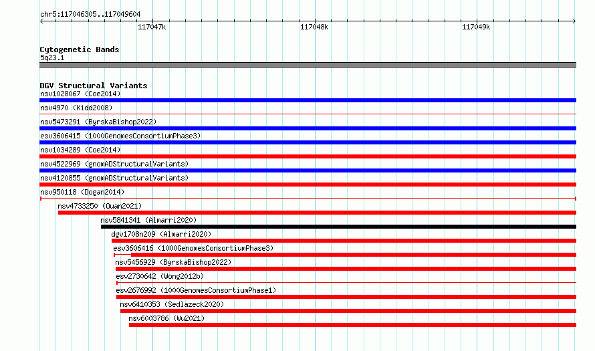Click nsv4733250 (Quan2021) variant label

click(x=100, y=206)
